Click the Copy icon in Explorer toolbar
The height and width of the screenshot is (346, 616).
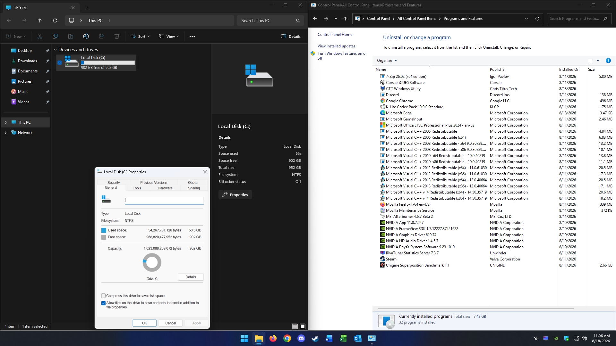[55, 37]
